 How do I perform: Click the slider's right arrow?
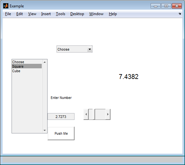click(x=108, y=114)
